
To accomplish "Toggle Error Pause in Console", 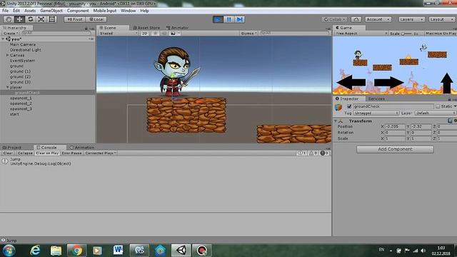I will point(71,153).
